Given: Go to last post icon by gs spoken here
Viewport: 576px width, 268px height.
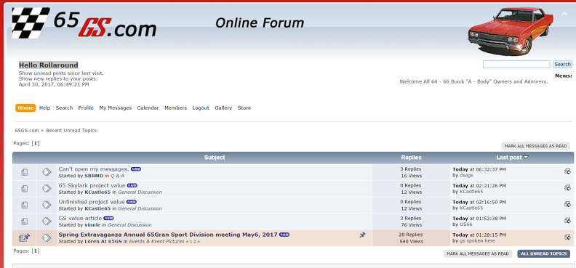Looking at the screenshot, I should click(x=567, y=237).
